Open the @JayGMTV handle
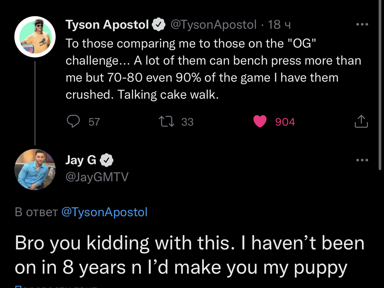The width and height of the screenshot is (384, 288). (x=97, y=177)
